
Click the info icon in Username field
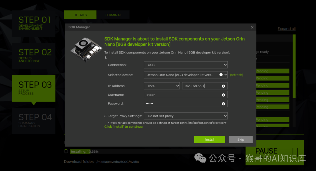coord(223,95)
